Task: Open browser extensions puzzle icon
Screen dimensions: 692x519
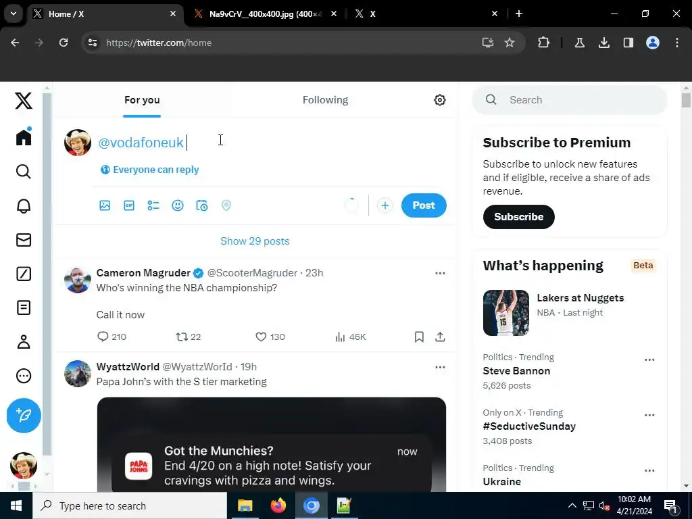Action: 543,43
